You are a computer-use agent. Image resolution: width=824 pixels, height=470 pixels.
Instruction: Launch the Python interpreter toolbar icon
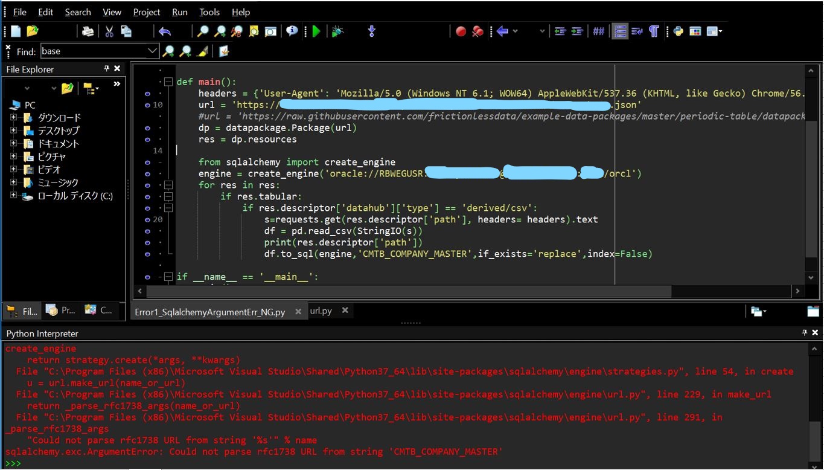tap(678, 31)
